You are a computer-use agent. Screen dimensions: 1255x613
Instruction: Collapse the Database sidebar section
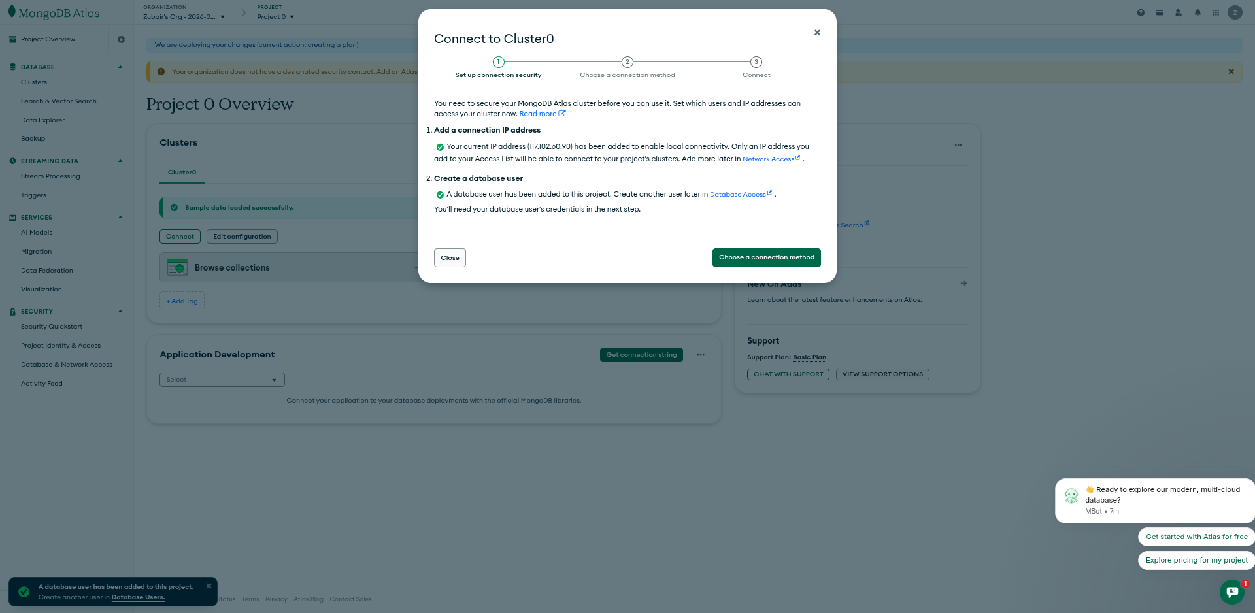[120, 67]
